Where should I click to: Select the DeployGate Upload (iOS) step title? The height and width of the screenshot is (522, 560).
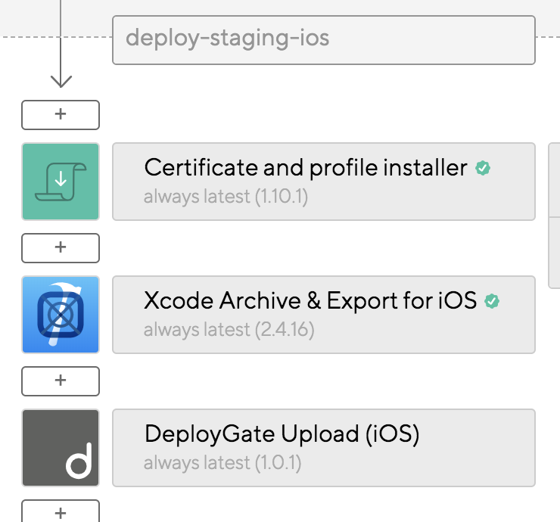pyautogui.click(x=282, y=434)
